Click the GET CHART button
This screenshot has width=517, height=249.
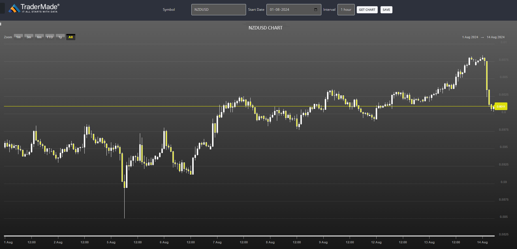pos(367,10)
